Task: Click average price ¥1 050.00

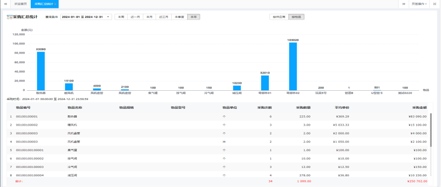Action: coord(341,141)
